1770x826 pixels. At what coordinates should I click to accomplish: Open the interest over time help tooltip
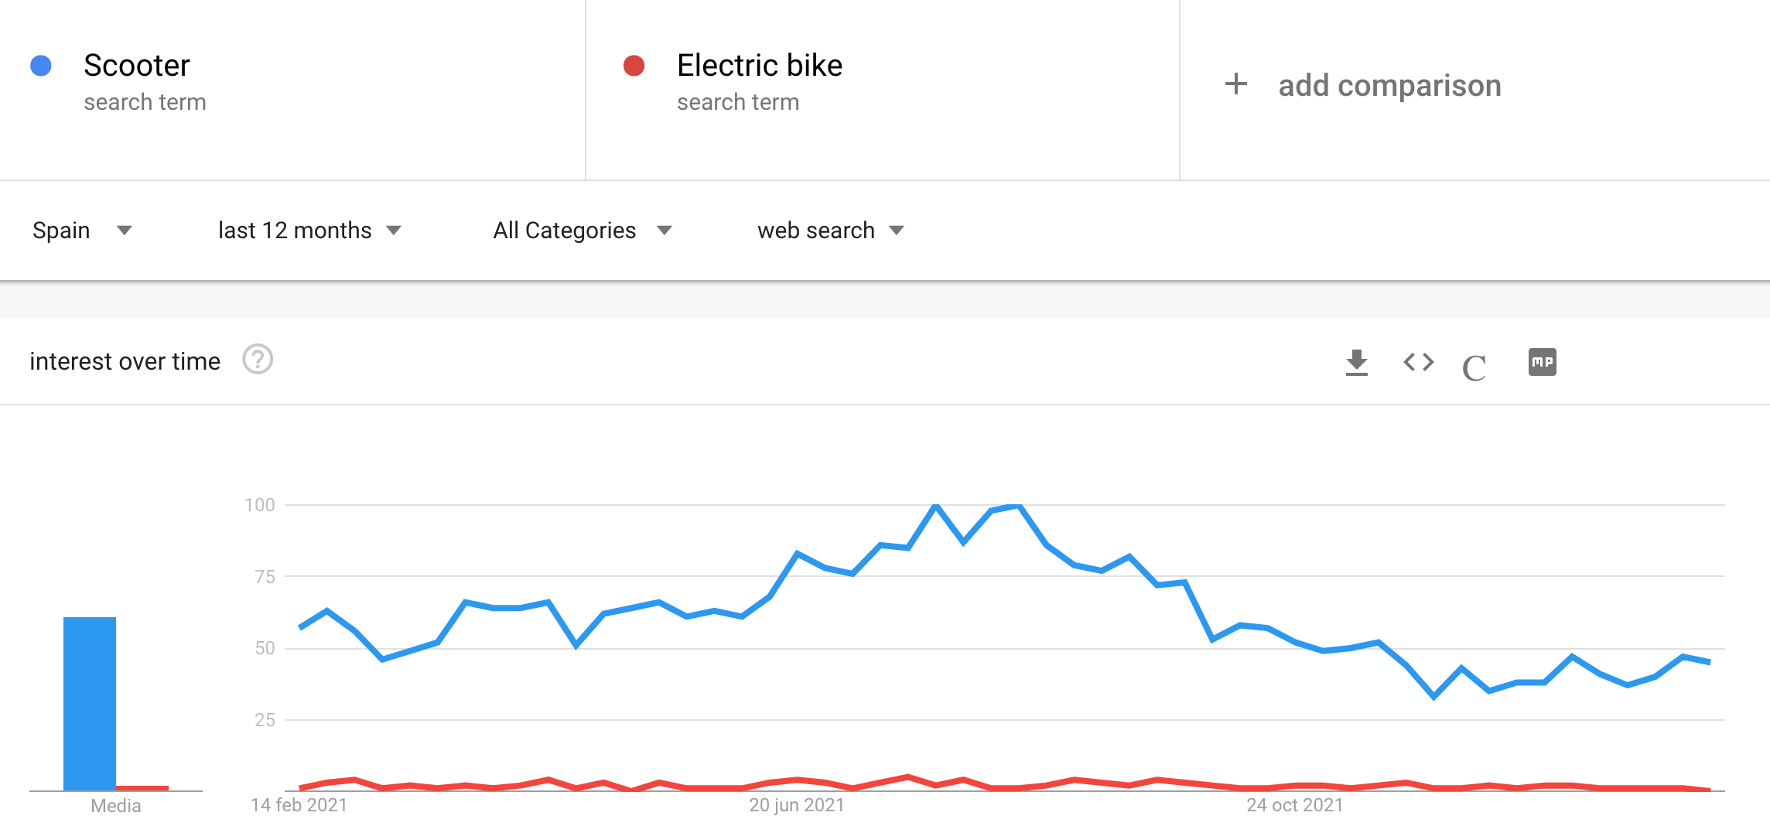pos(258,360)
